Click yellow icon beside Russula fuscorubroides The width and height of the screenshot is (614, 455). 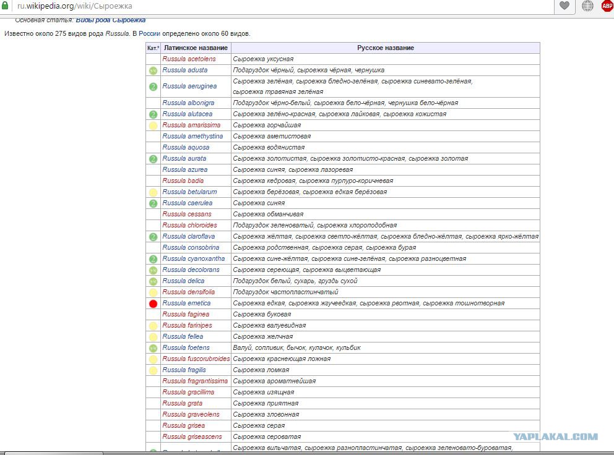pos(153,359)
